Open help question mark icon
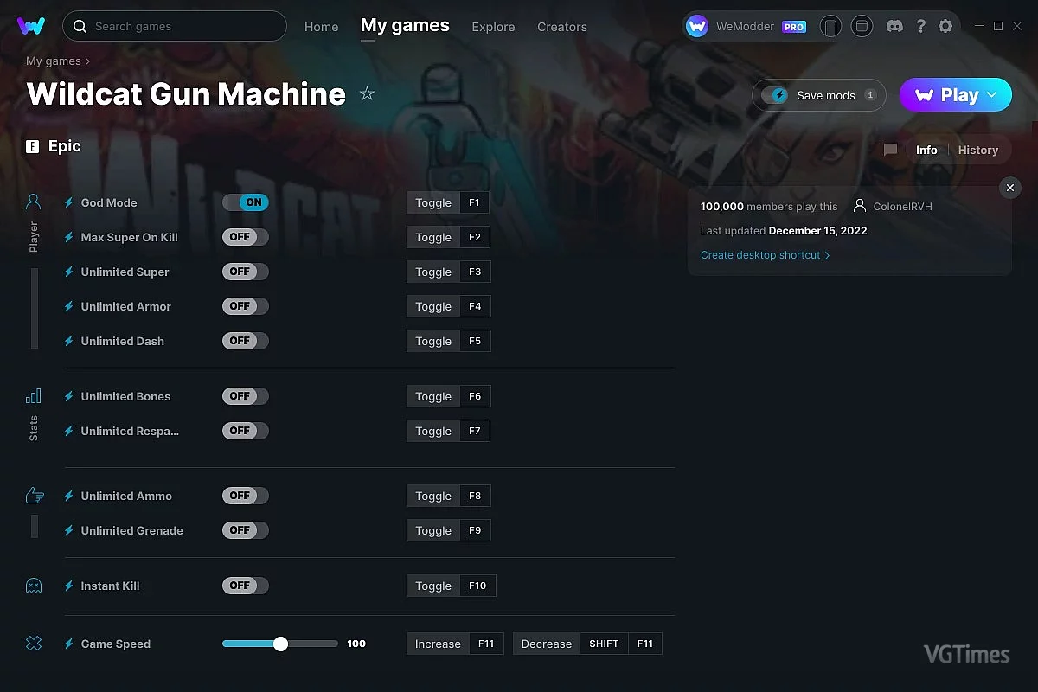This screenshot has width=1038, height=692. pos(920,26)
